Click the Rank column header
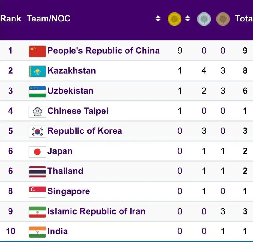 [x=10, y=19]
